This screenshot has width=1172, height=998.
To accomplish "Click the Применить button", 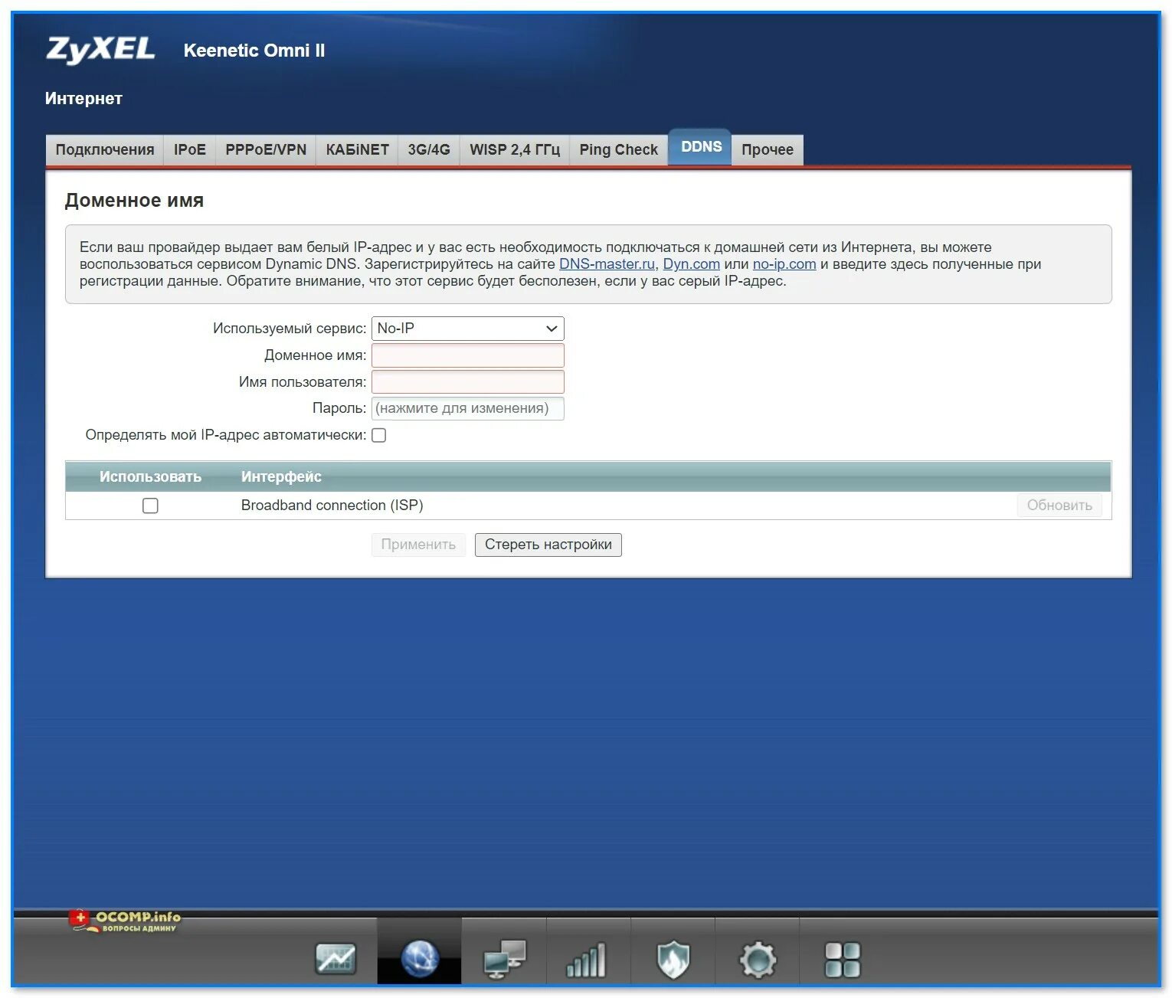I will pyautogui.click(x=418, y=545).
